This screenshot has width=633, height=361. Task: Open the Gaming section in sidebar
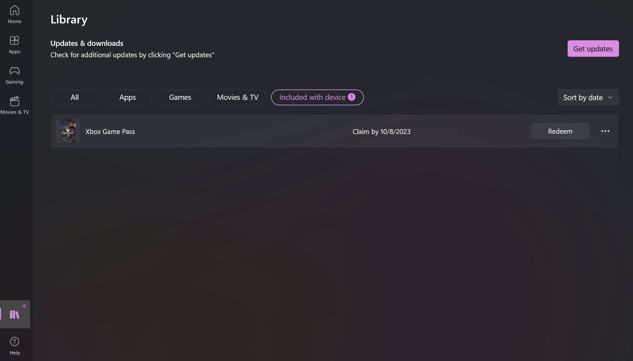click(x=15, y=75)
